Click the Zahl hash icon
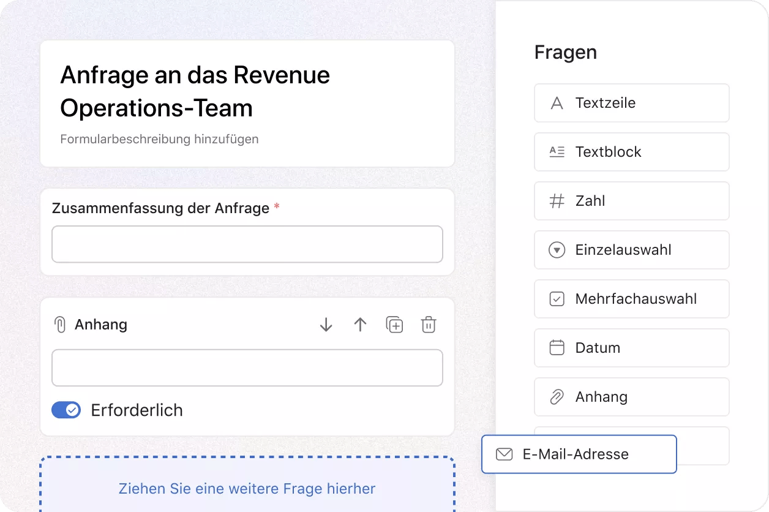The width and height of the screenshot is (769, 512). 557,201
